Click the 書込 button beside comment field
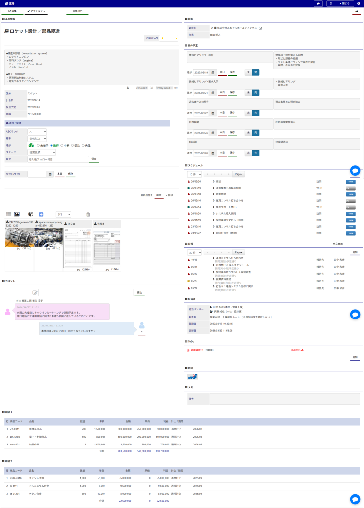 point(139,293)
